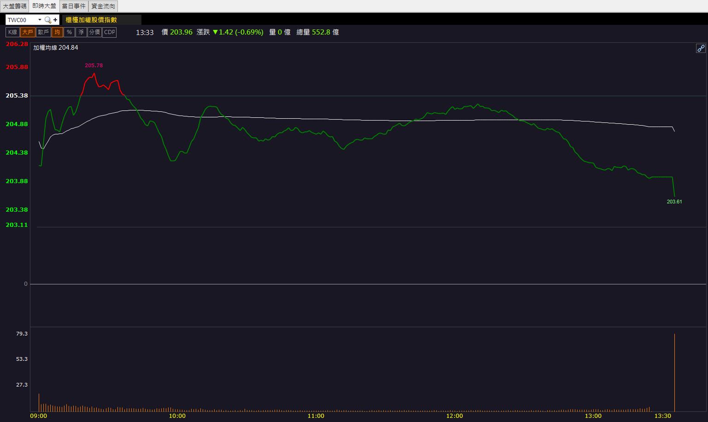Switch to the 即時大盤 tab

tap(44, 6)
